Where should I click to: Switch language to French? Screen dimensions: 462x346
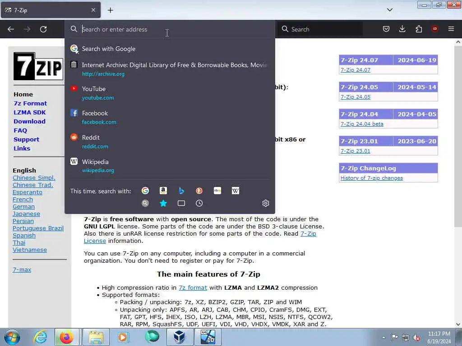click(23, 200)
